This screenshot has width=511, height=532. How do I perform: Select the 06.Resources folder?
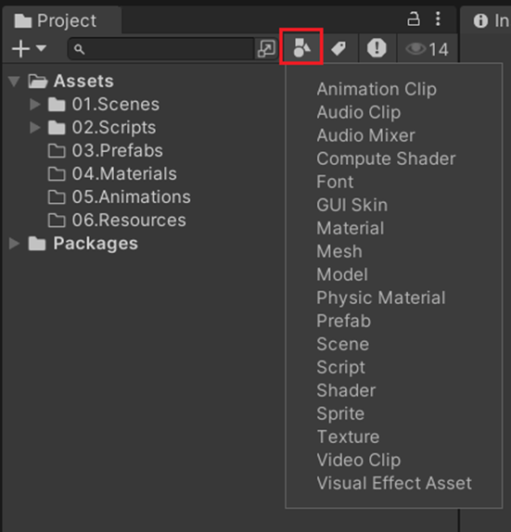(x=129, y=221)
